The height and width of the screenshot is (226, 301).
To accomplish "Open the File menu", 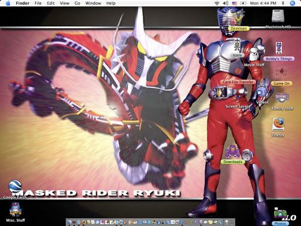I will (38, 3).
